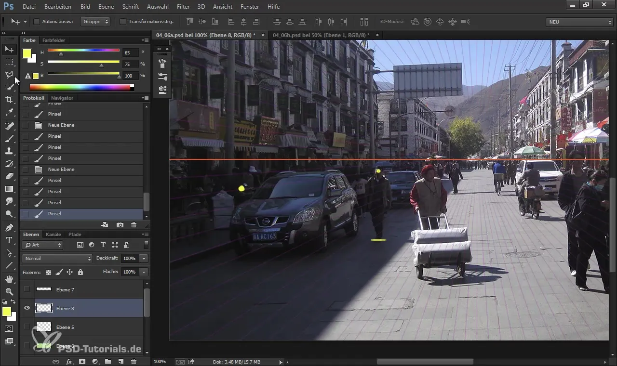Delete layer trash icon

tap(134, 361)
